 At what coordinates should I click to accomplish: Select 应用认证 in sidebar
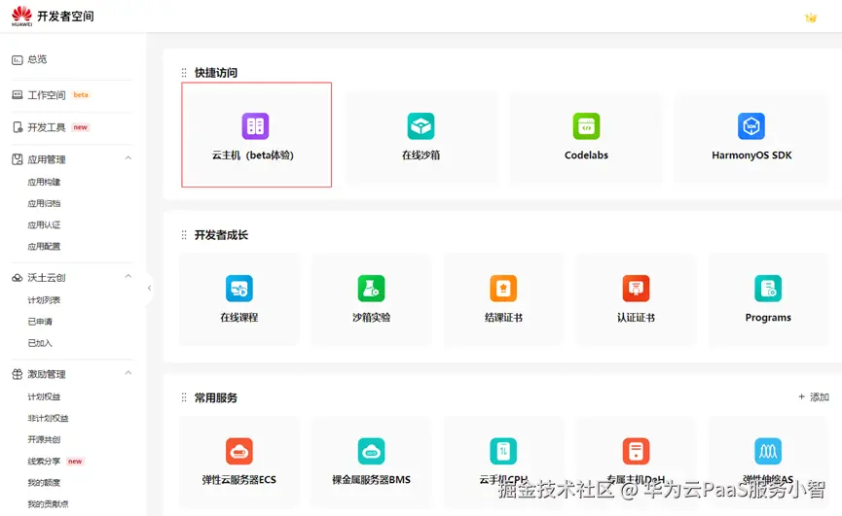coord(44,225)
